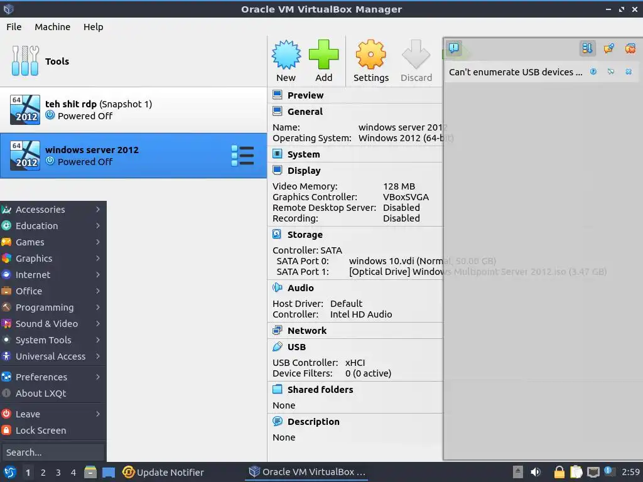643x482 pixels.
Task: Expand the Programming submenu
Action: [x=53, y=308]
